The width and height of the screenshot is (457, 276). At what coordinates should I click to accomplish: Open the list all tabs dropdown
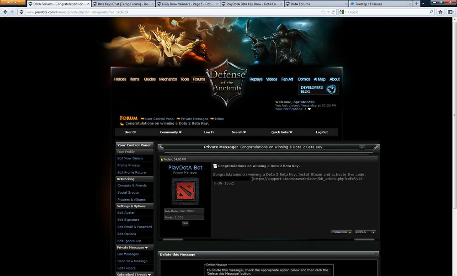tap(423, 4)
